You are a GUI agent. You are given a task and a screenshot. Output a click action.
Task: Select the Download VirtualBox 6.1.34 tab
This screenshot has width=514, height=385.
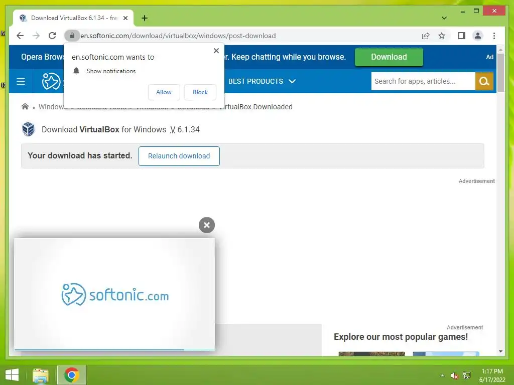73,18
